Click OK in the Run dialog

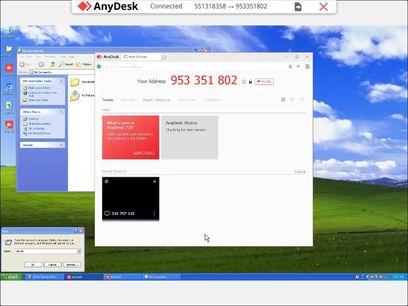tap(33, 265)
